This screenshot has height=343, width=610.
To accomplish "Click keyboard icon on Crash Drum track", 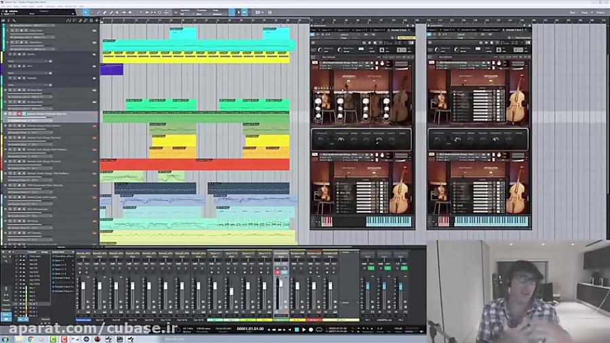I will pos(94,31).
